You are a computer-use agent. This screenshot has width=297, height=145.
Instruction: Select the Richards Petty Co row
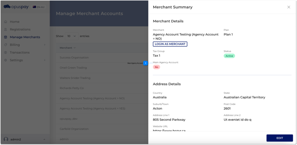(102, 88)
